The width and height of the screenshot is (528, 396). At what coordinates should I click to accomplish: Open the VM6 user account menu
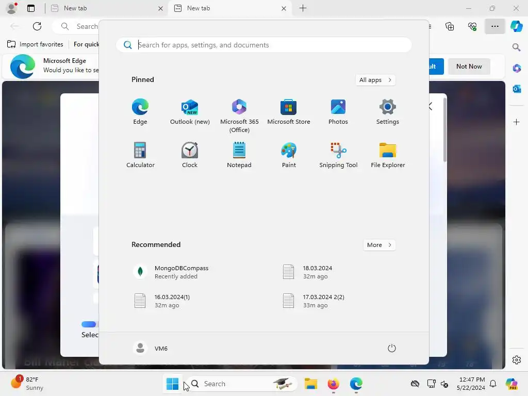150,348
